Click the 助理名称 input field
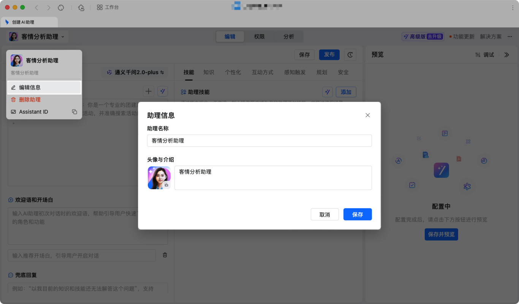 (259, 141)
